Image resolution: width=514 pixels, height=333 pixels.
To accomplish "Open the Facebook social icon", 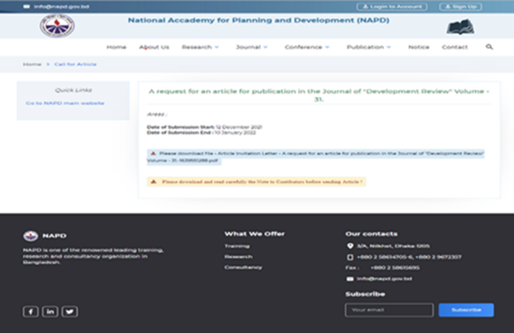I will coord(31,311).
